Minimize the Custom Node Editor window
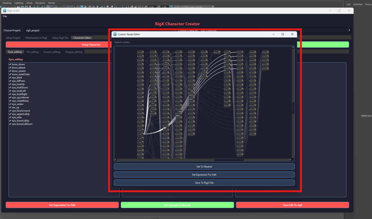This screenshot has height=219, width=372. [x=273, y=34]
